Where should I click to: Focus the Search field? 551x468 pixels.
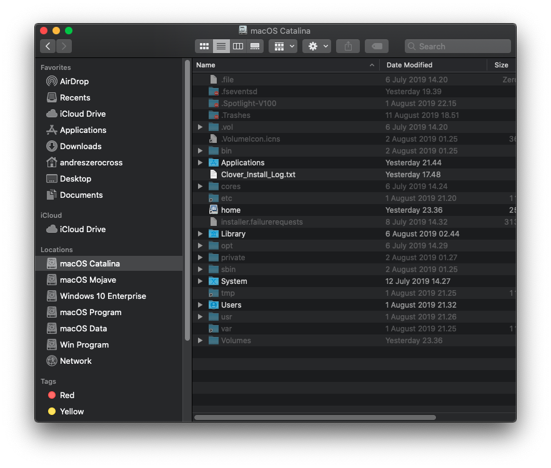[x=458, y=46]
